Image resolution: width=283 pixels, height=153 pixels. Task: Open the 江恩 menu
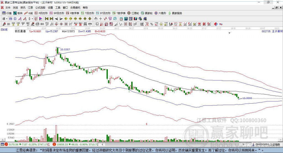point(30,7)
